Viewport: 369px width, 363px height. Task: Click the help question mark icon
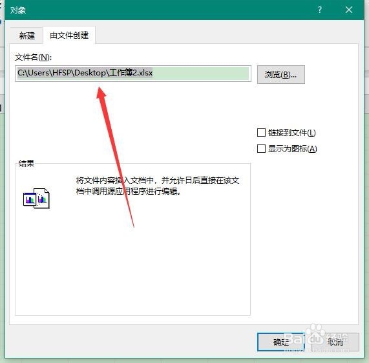click(x=320, y=10)
